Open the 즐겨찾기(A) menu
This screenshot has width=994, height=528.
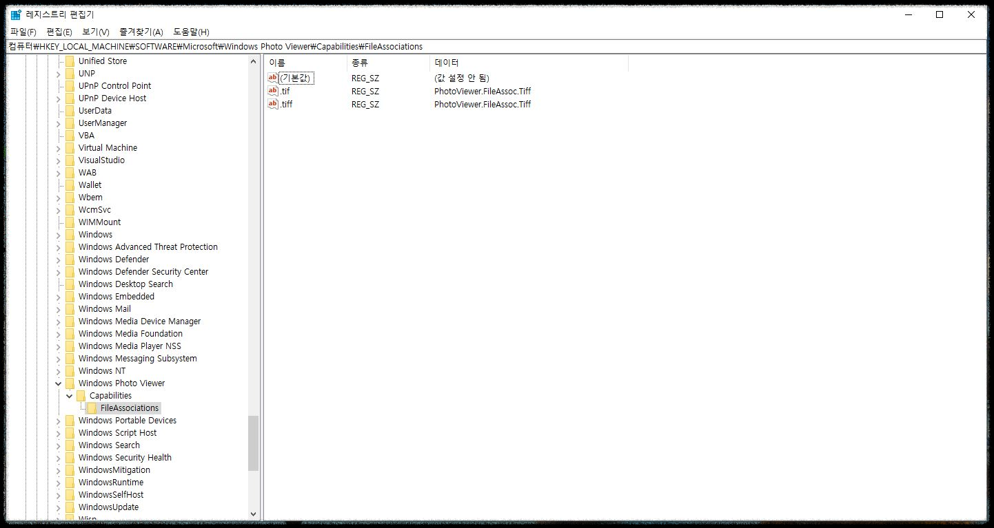click(141, 32)
